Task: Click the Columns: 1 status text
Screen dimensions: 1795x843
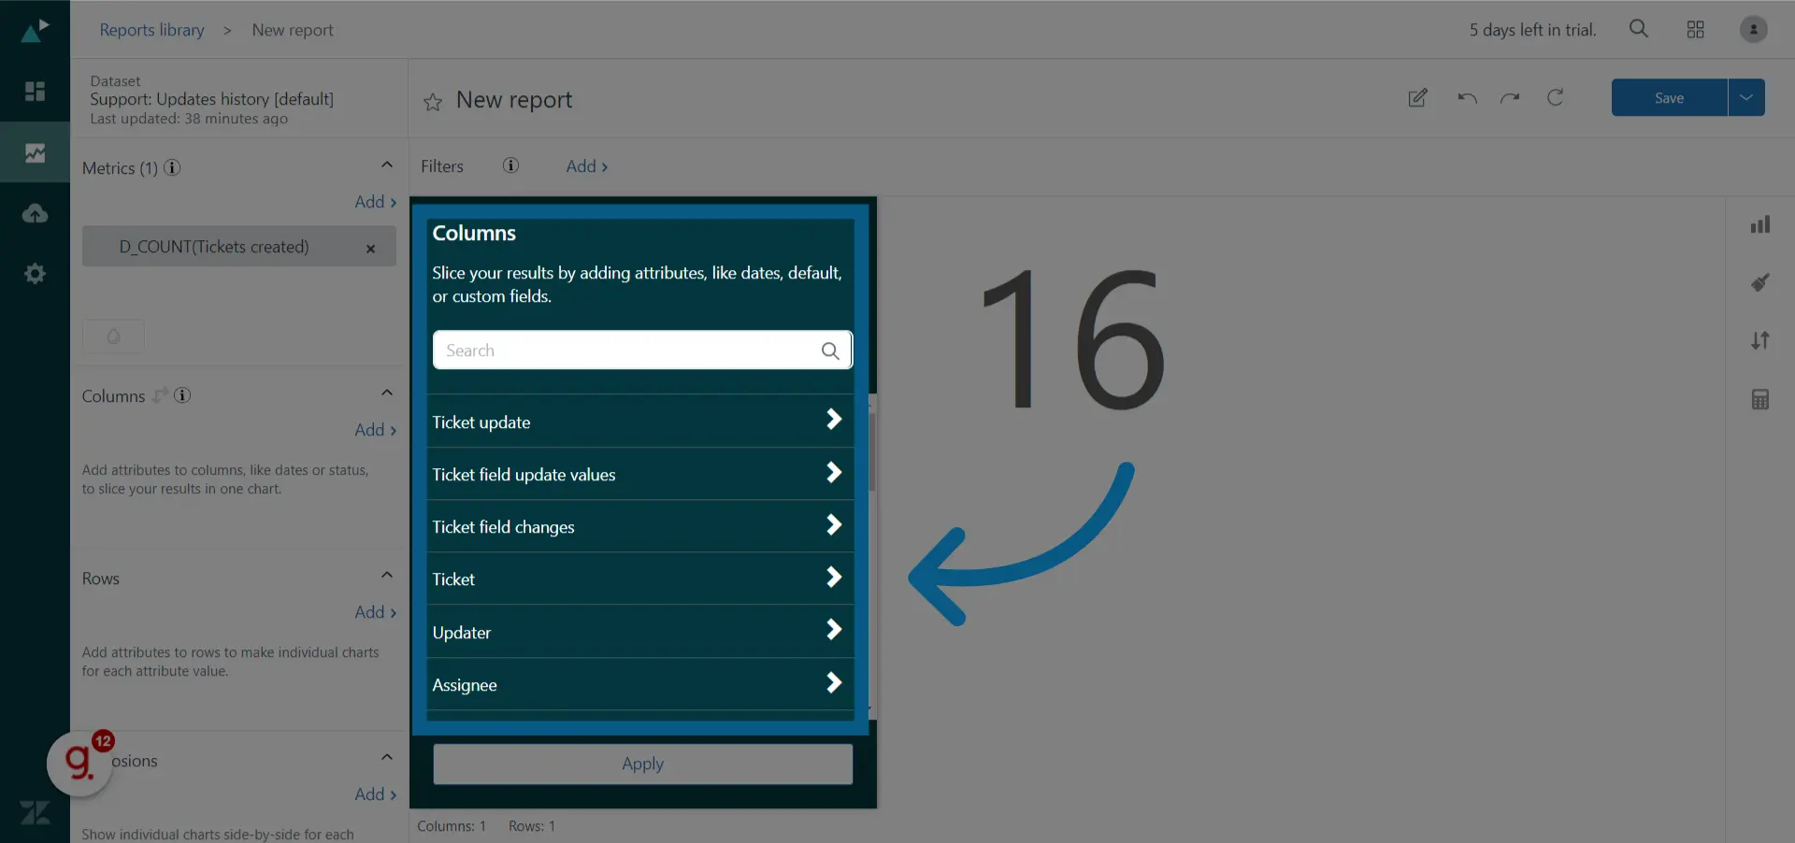Action: [452, 826]
